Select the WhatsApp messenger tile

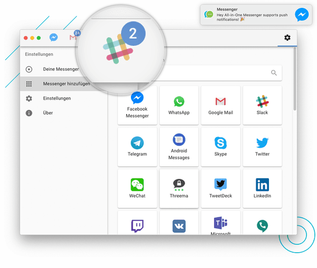(179, 105)
